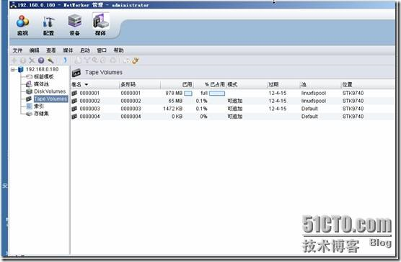This screenshot has width=401, height=262.
Task: Select 媒体池 in the tree
Action: tap(41, 84)
